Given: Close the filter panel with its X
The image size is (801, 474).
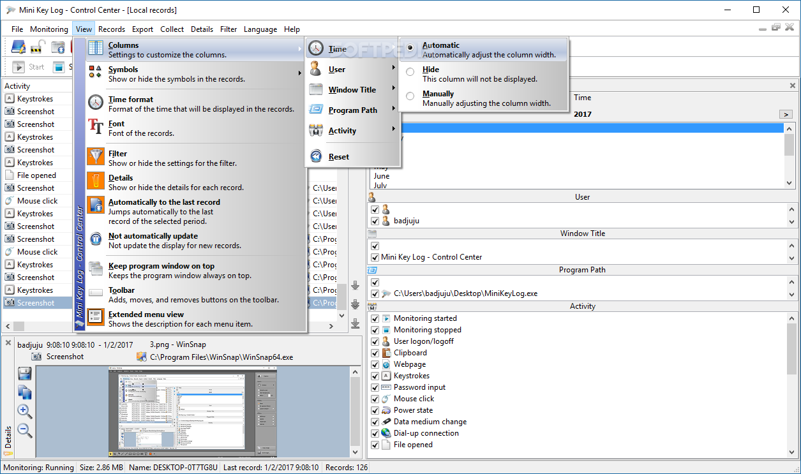Looking at the screenshot, I should [x=793, y=85].
